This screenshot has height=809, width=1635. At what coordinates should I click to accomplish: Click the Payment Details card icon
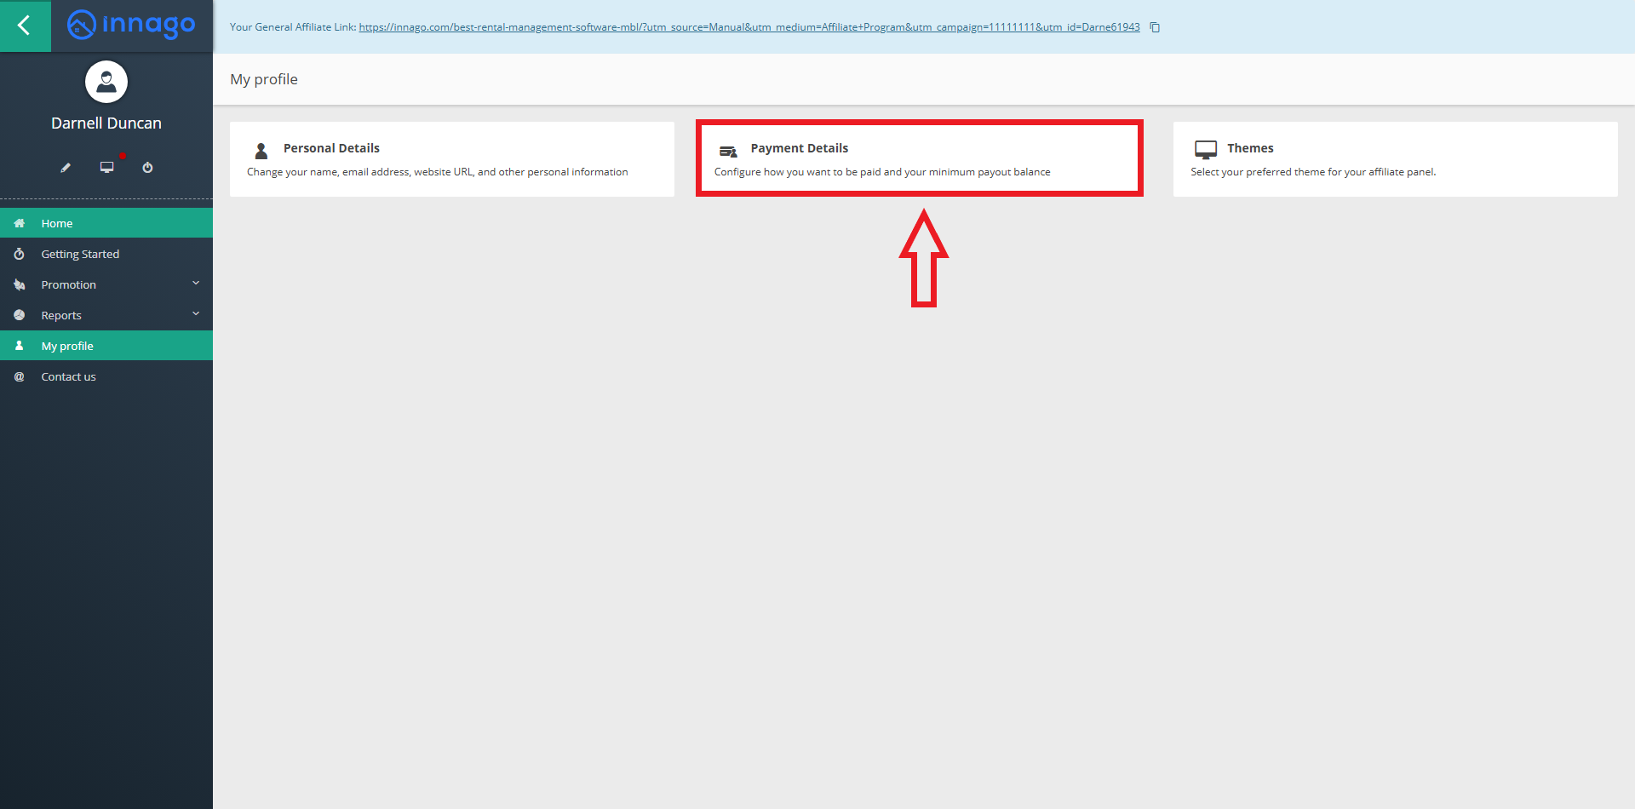[728, 152]
